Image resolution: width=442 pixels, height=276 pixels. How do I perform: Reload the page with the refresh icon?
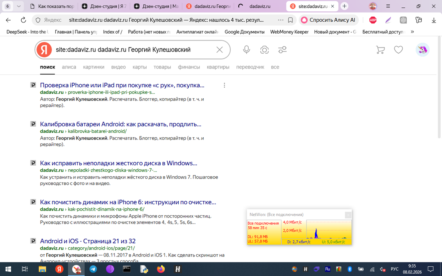pyautogui.click(x=23, y=20)
